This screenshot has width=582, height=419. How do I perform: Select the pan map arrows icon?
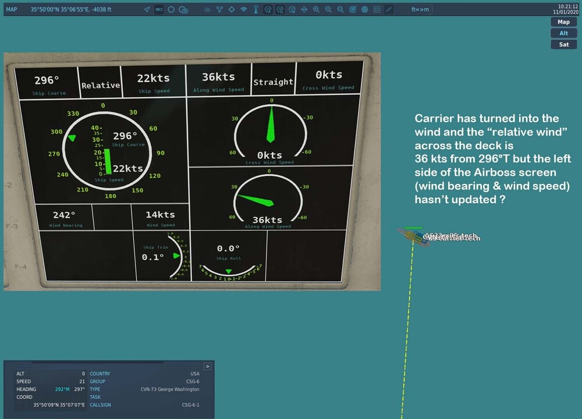click(x=304, y=9)
